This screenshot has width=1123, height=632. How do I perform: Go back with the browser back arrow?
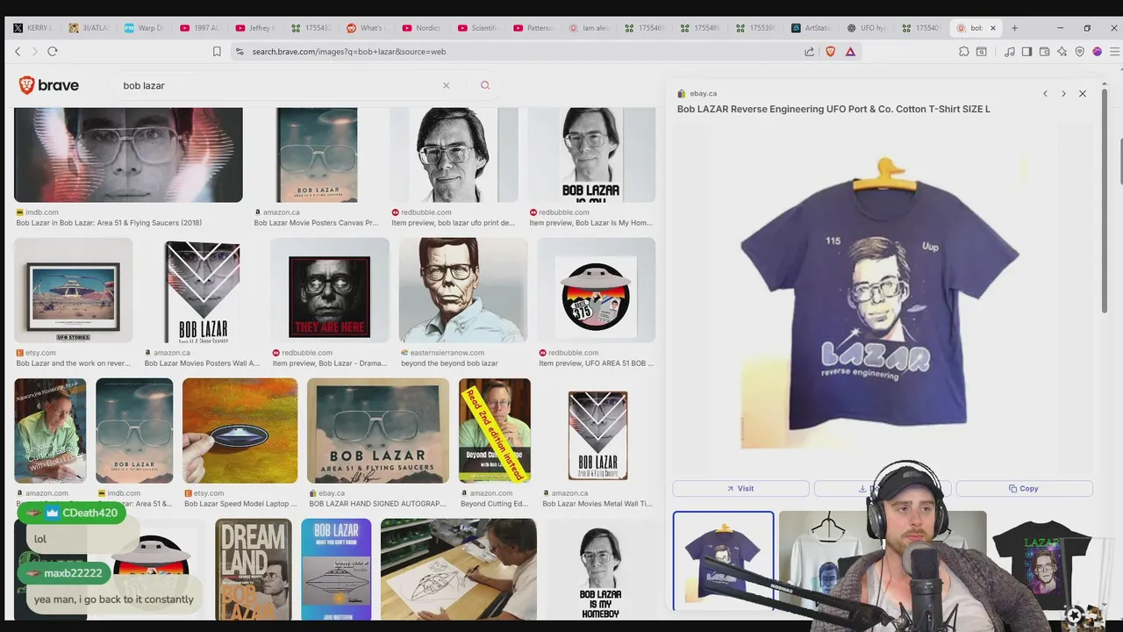(x=18, y=52)
